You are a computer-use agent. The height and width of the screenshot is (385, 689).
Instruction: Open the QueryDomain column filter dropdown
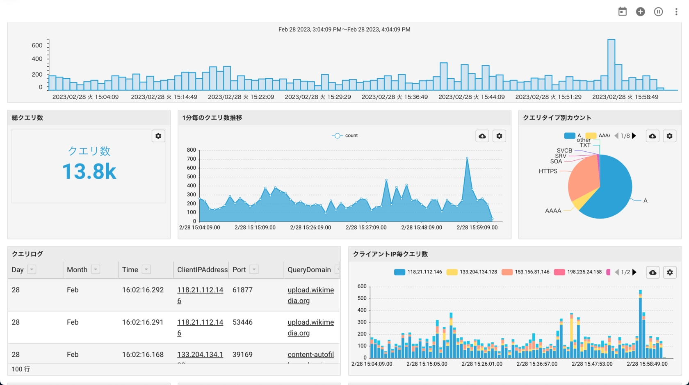pyautogui.click(x=337, y=269)
